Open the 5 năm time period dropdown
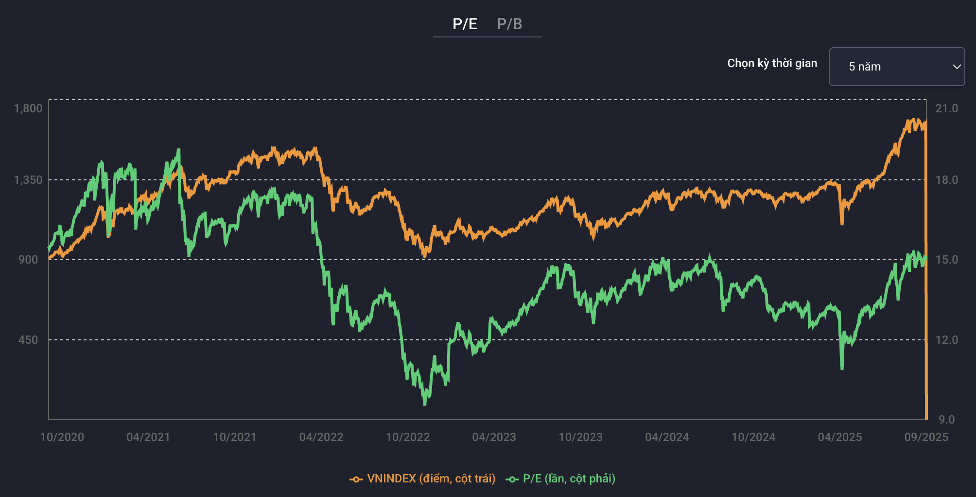Screen dimensions: 976x497 pos(896,67)
